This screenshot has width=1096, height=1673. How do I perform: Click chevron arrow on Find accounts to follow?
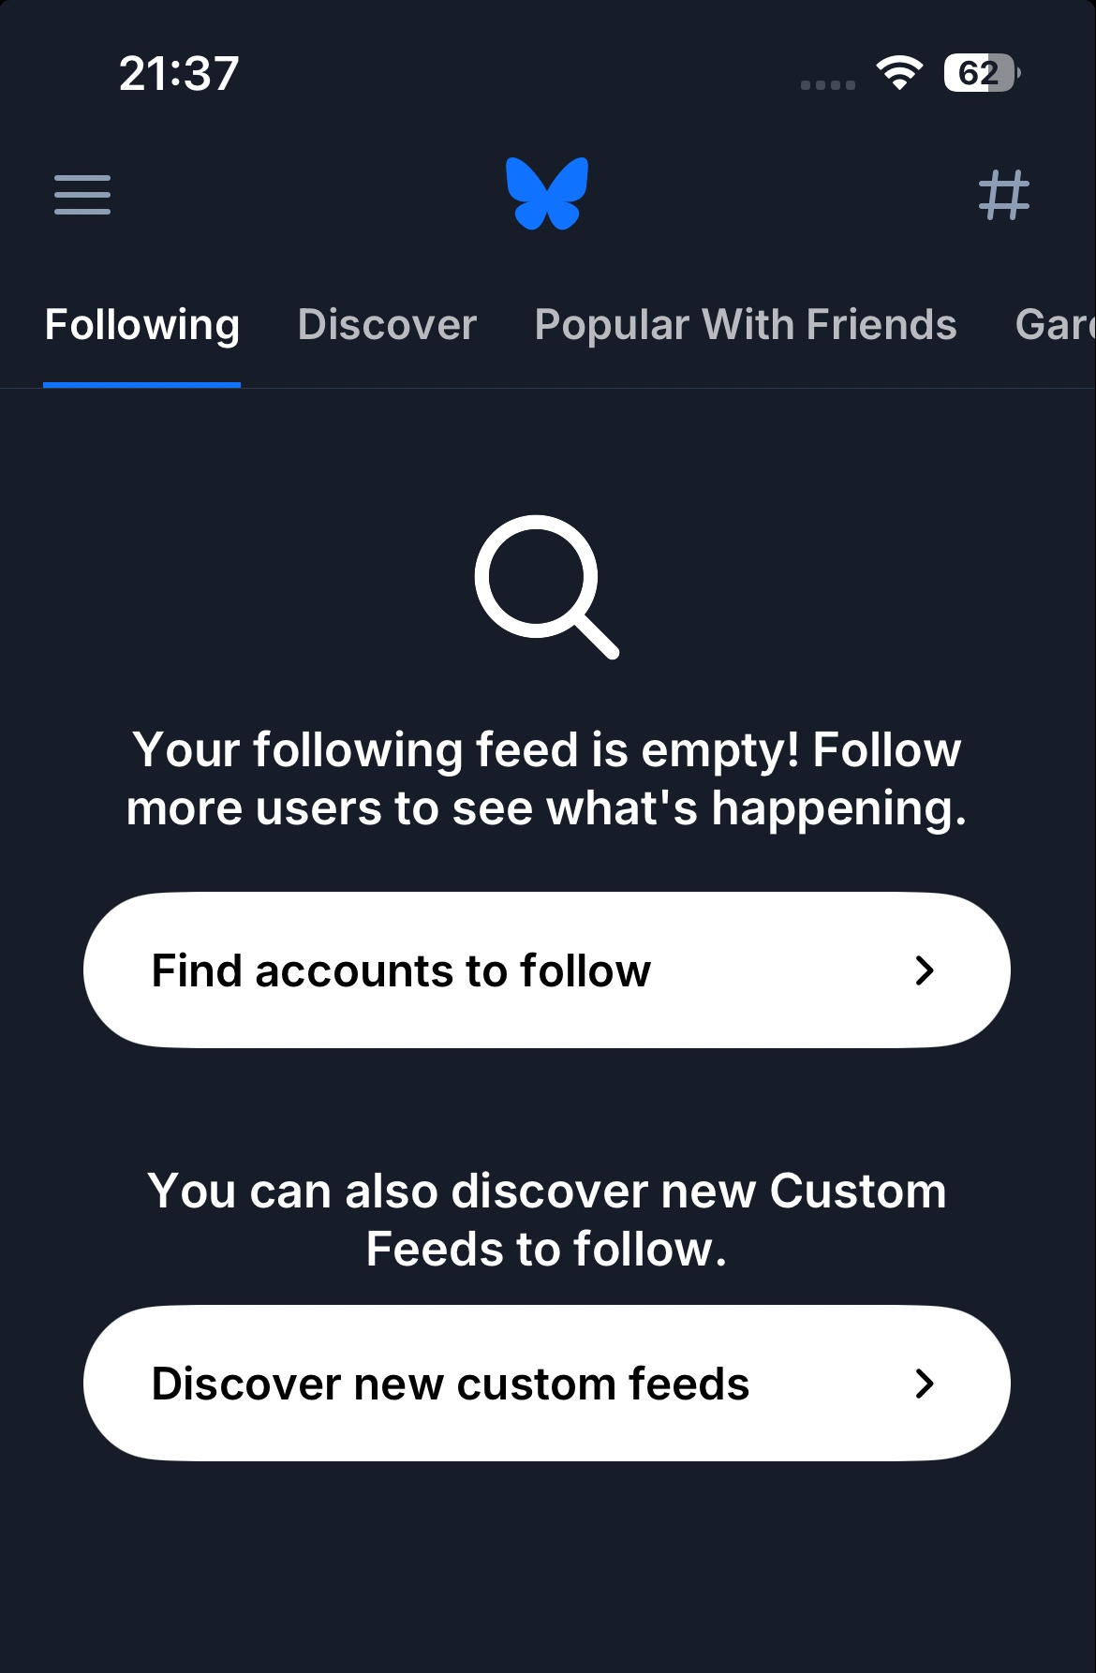[x=925, y=970]
